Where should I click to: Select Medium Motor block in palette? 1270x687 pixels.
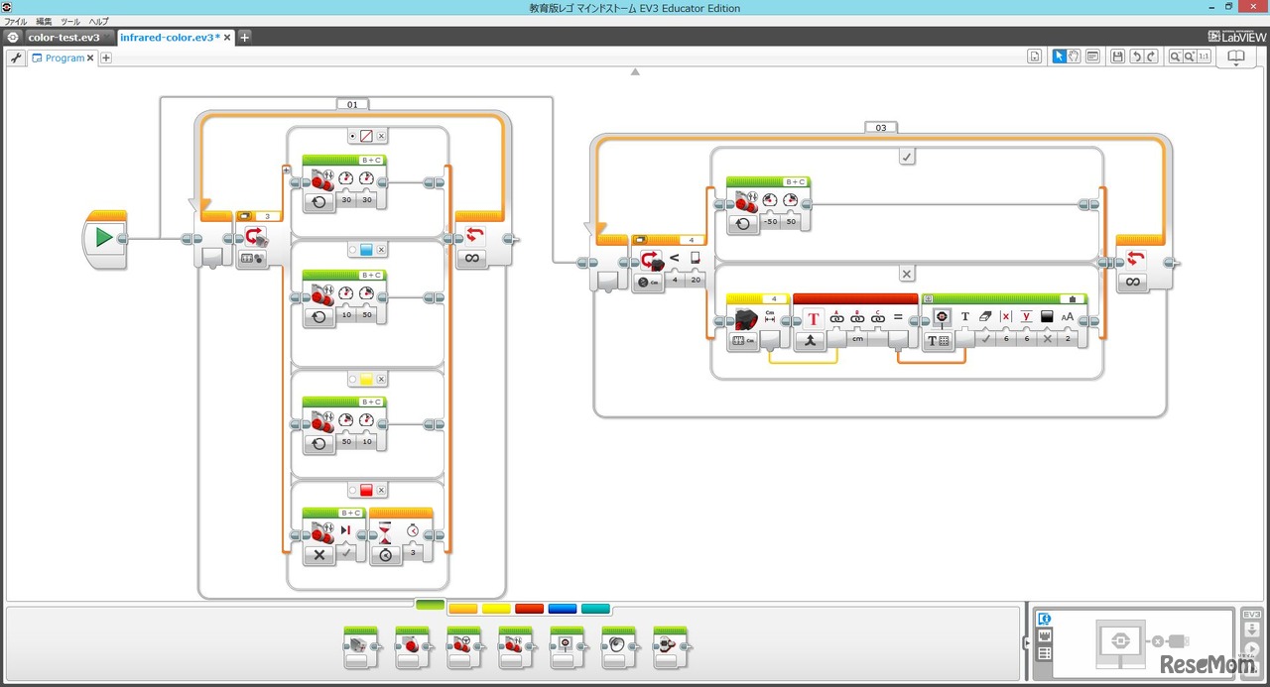tap(359, 647)
